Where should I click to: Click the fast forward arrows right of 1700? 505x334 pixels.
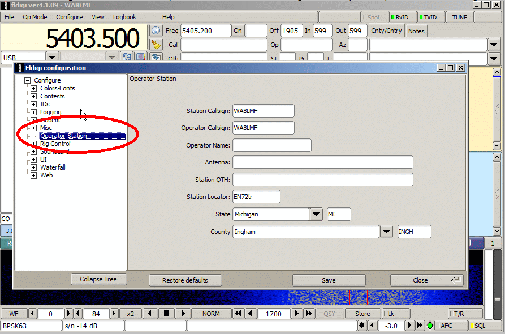click(309, 314)
